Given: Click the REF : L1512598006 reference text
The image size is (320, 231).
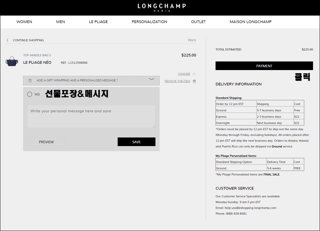Looking at the screenshot, I should (x=74, y=63).
